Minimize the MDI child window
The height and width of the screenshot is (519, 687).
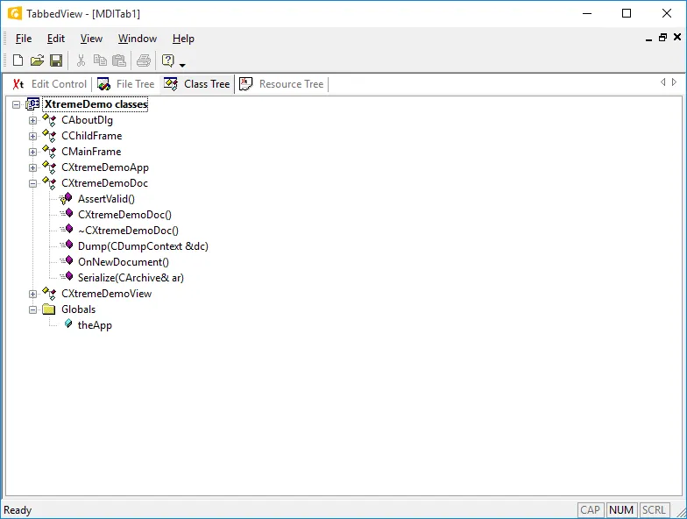(x=648, y=39)
